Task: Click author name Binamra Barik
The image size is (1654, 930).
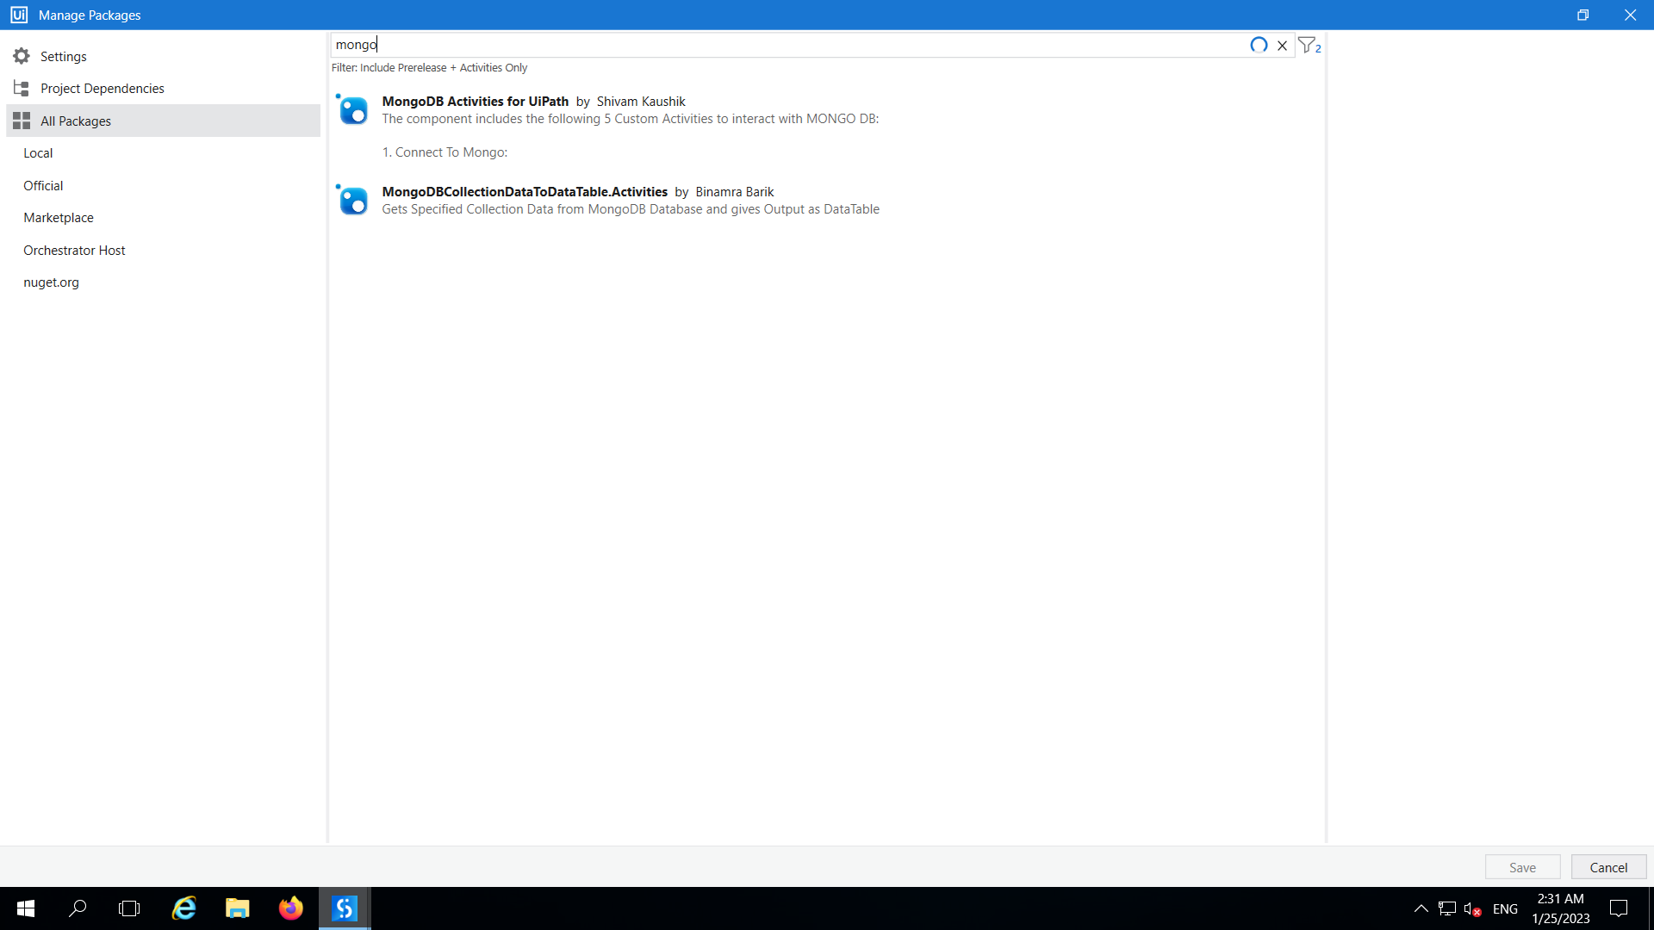Action: 734,192
